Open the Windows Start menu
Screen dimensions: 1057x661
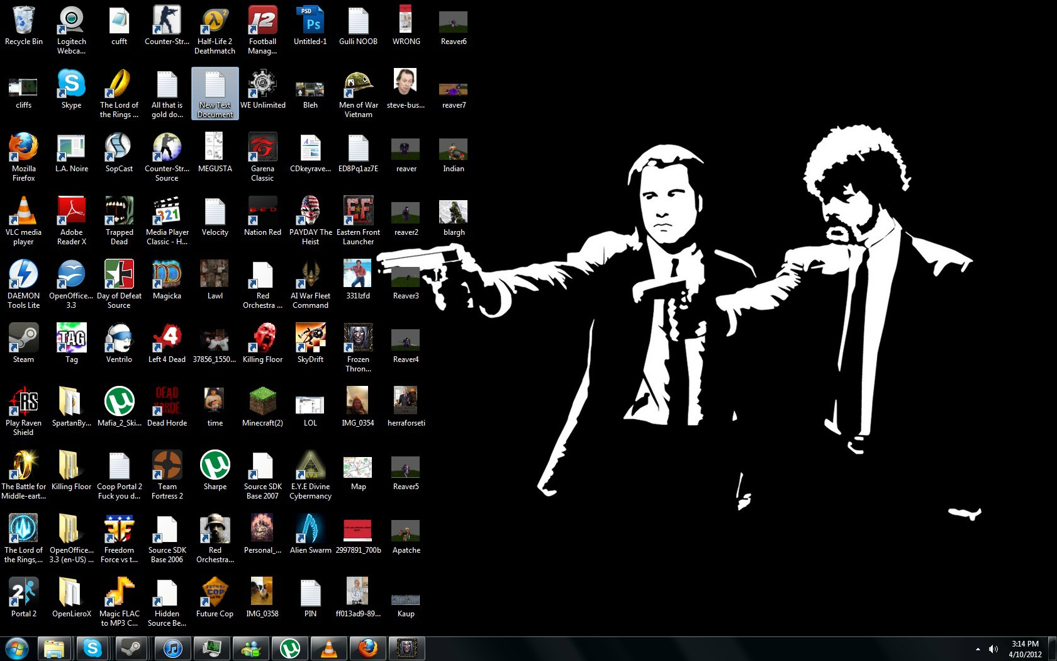click(x=16, y=648)
